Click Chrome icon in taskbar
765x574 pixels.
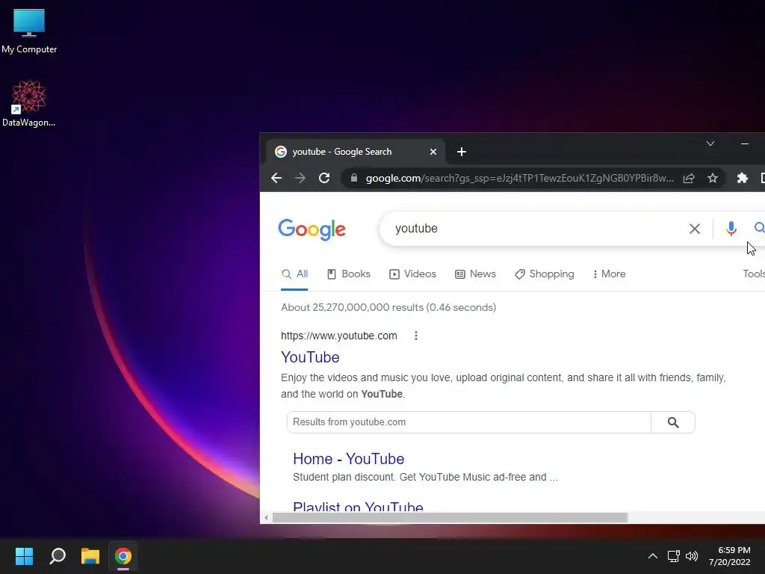click(123, 556)
